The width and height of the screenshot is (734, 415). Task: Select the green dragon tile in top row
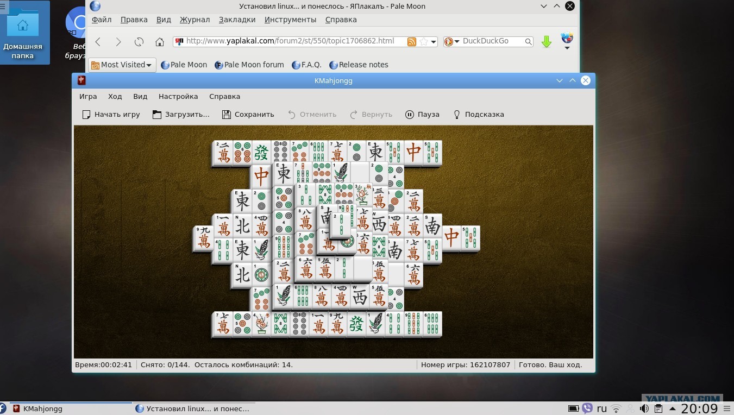(x=262, y=153)
